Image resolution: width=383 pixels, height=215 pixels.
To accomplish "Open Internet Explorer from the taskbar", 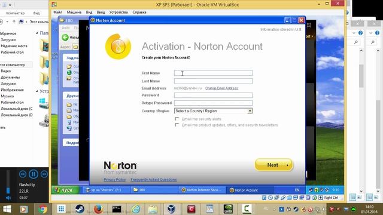I will pyautogui.click(x=136, y=209).
